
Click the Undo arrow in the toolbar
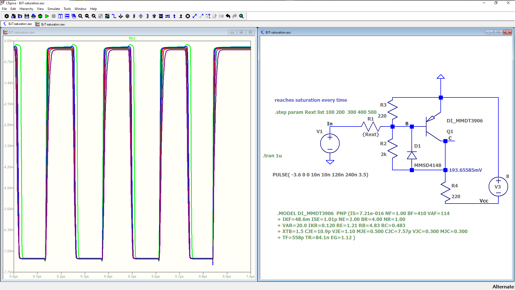point(228,16)
